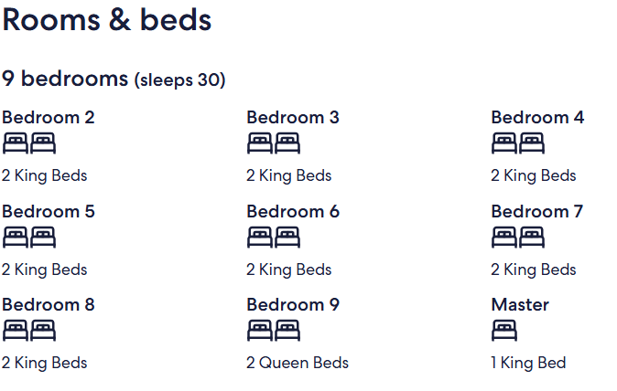Click 2 King Beds under Bedroom 8
Image resolution: width=617 pixels, height=391 pixels.
[x=45, y=363]
